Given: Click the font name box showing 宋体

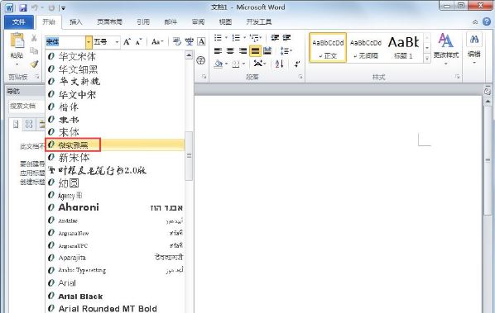Looking at the screenshot, I should click(x=65, y=42).
